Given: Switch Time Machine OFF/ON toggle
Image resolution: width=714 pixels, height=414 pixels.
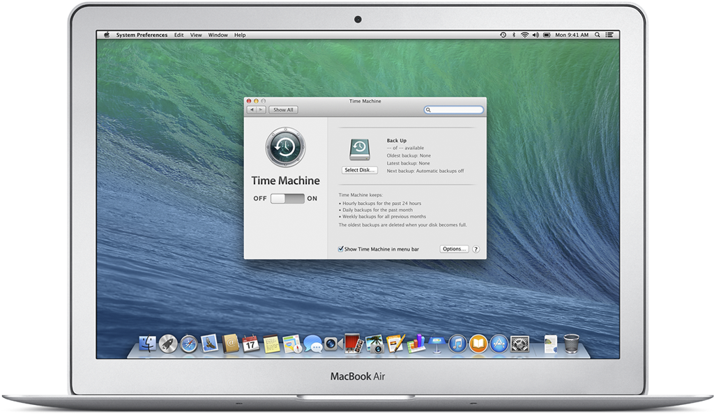Looking at the screenshot, I should coord(287,199).
